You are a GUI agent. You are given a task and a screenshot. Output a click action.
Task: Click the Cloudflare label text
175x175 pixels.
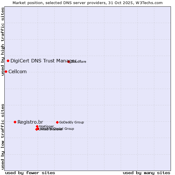tap(79, 62)
